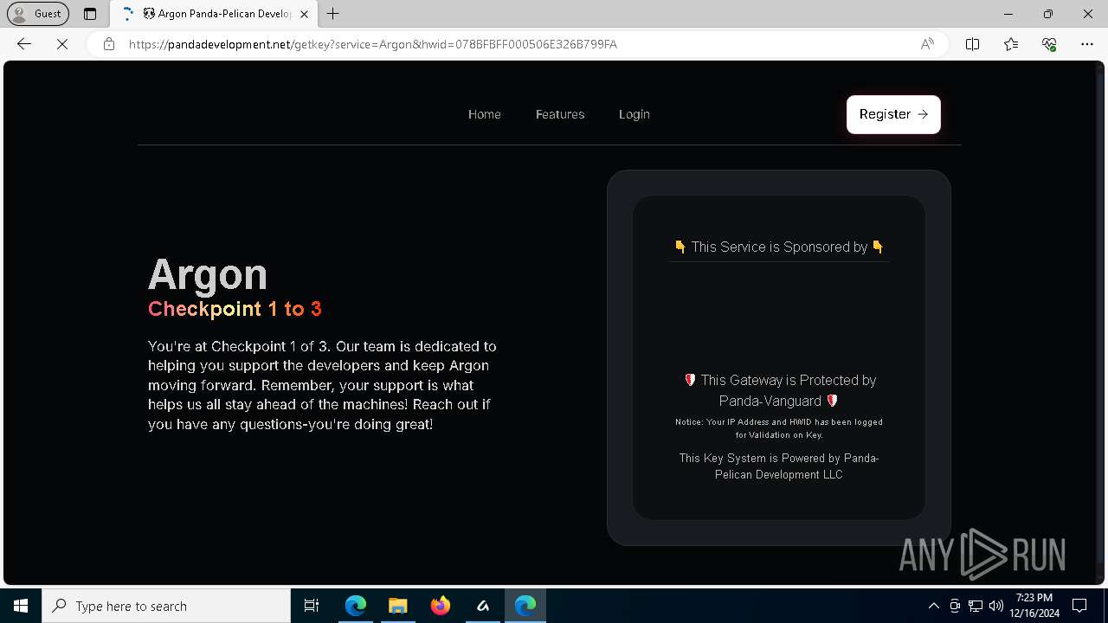Click the Register button
This screenshot has height=623, width=1108.
[x=893, y=114]
